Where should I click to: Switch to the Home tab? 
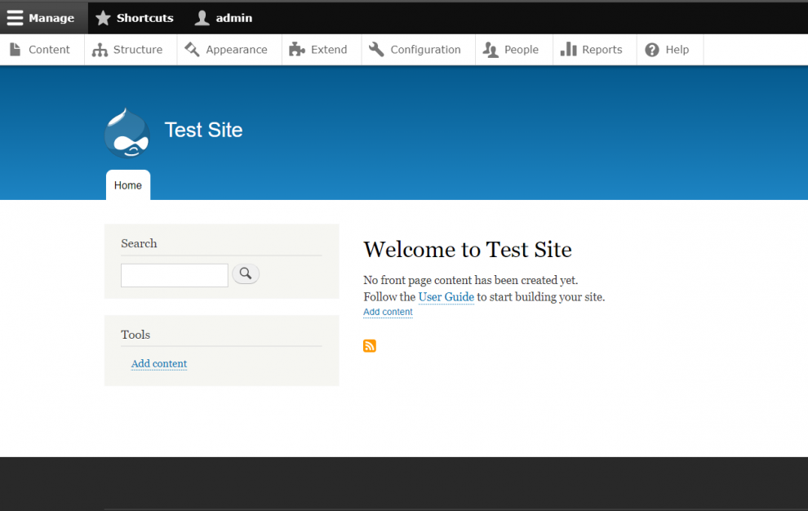click(x=127, y=184)
